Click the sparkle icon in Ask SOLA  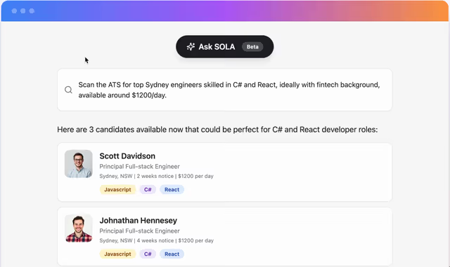point(191,47)
